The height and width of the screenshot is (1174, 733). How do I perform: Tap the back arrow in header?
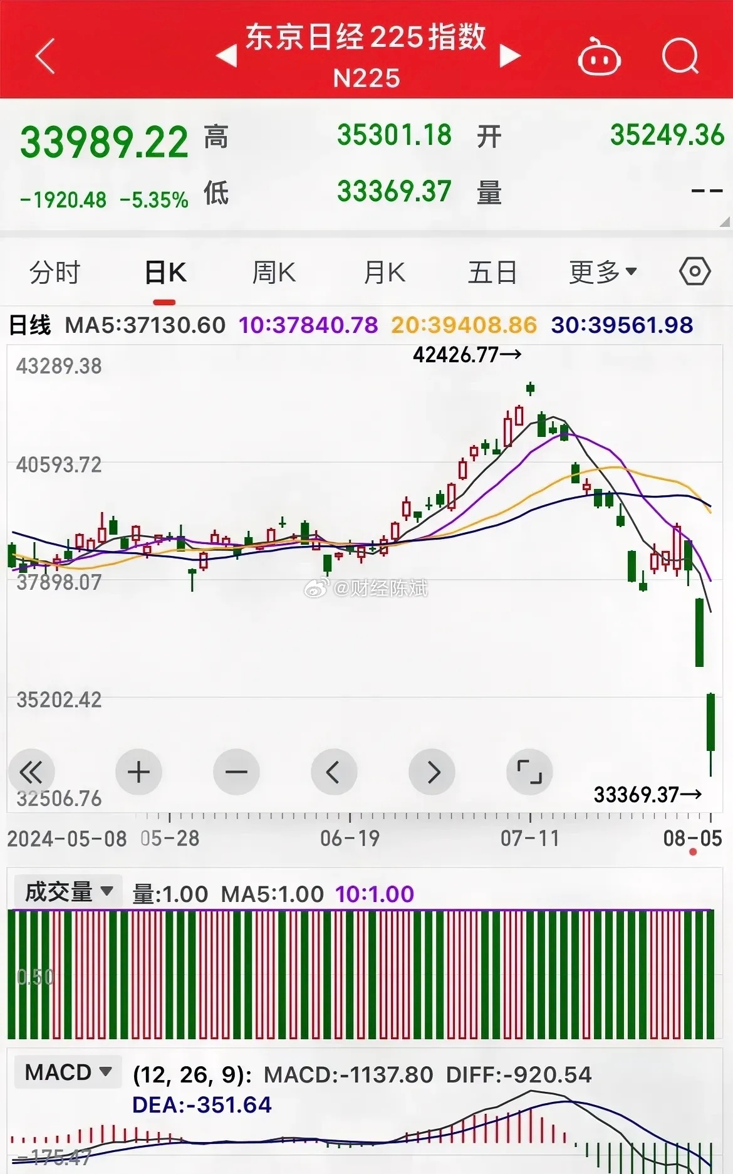pos(45,56)
